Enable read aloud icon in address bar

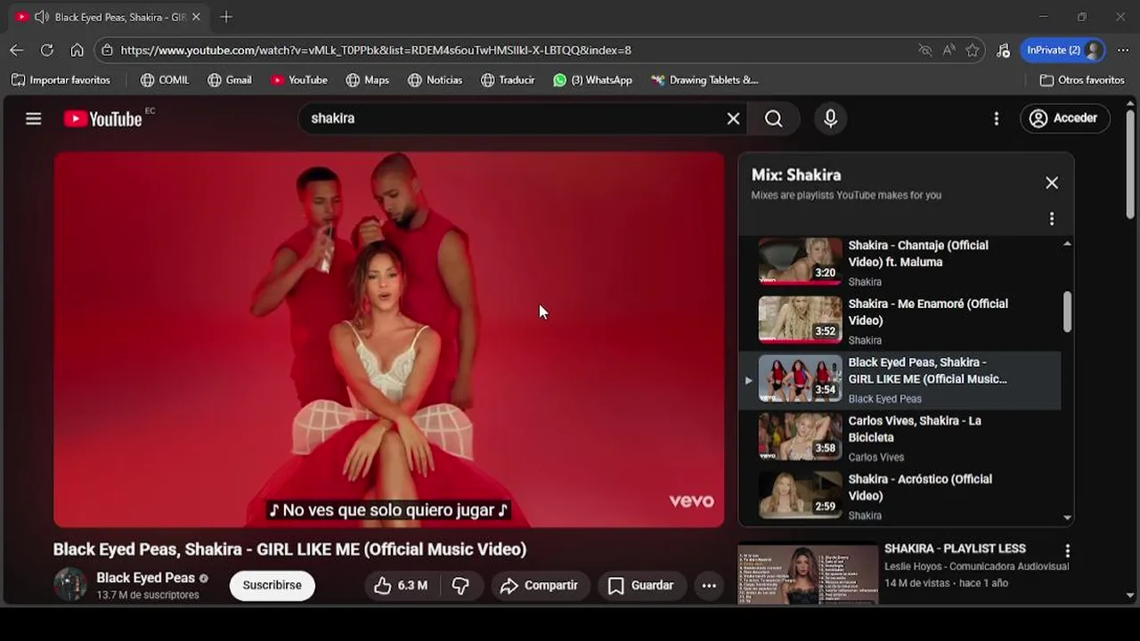949,51
